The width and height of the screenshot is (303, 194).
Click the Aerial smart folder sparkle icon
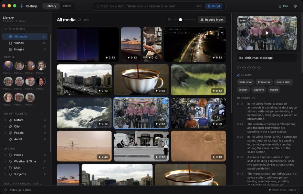click(x=11, y=139)
